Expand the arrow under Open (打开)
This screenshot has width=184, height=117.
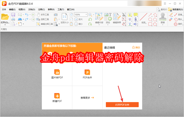pos(5,25)
